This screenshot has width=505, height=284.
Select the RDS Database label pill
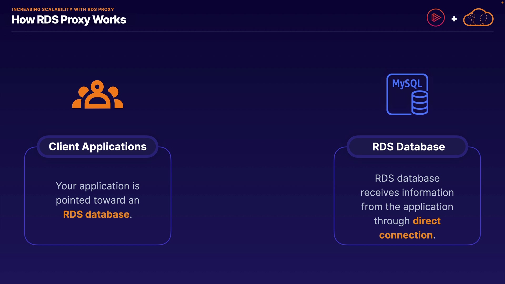[408, 147]
